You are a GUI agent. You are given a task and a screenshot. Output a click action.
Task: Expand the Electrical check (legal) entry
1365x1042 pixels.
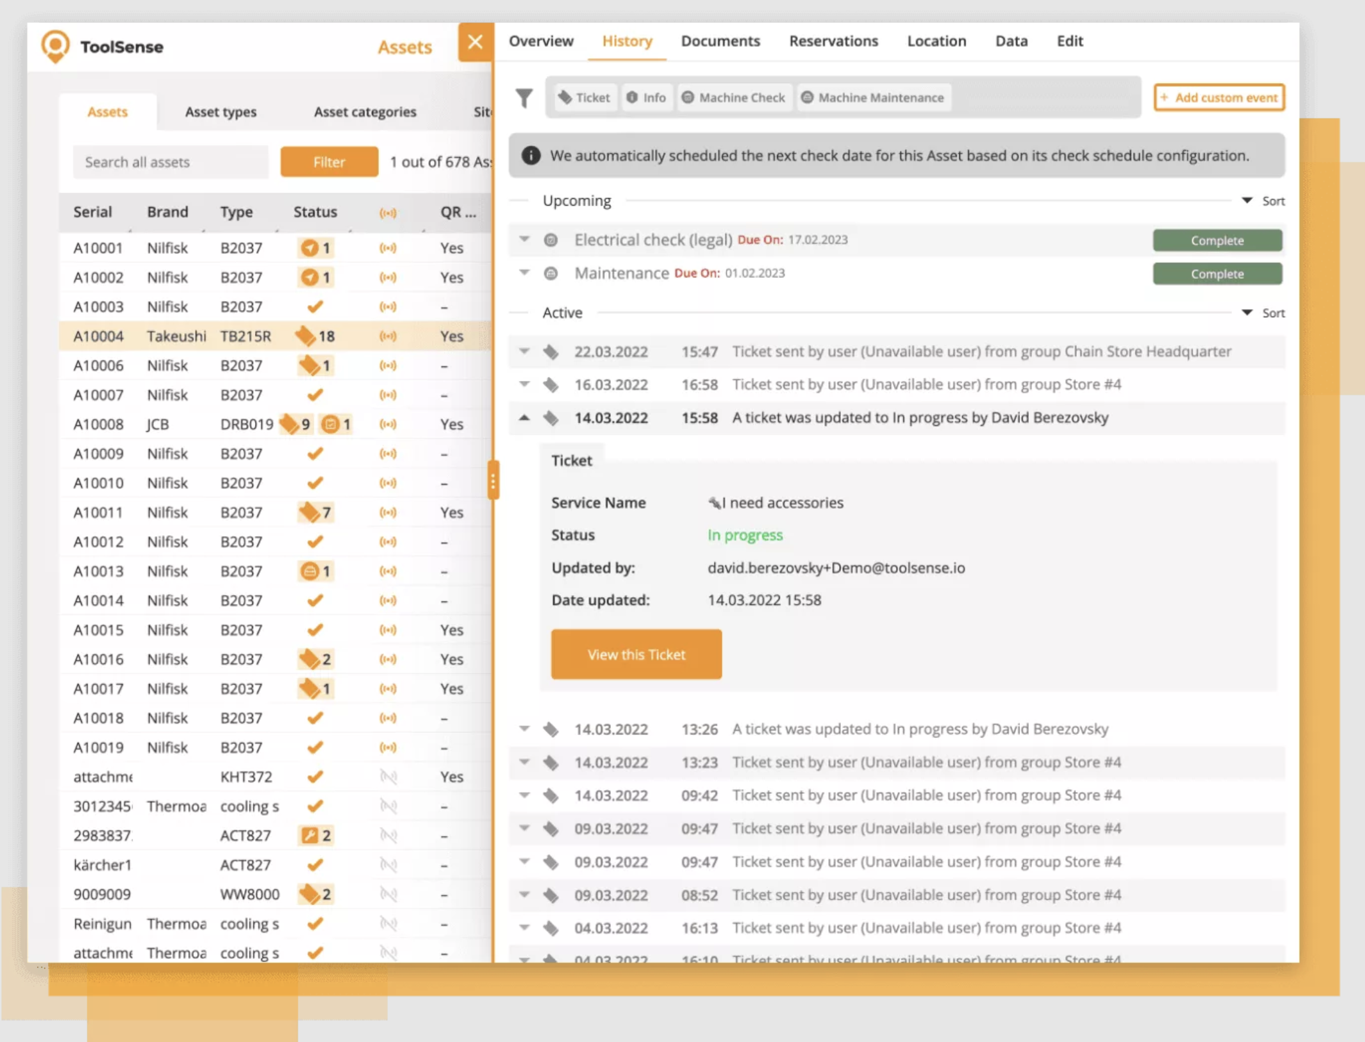click(524, 240)
